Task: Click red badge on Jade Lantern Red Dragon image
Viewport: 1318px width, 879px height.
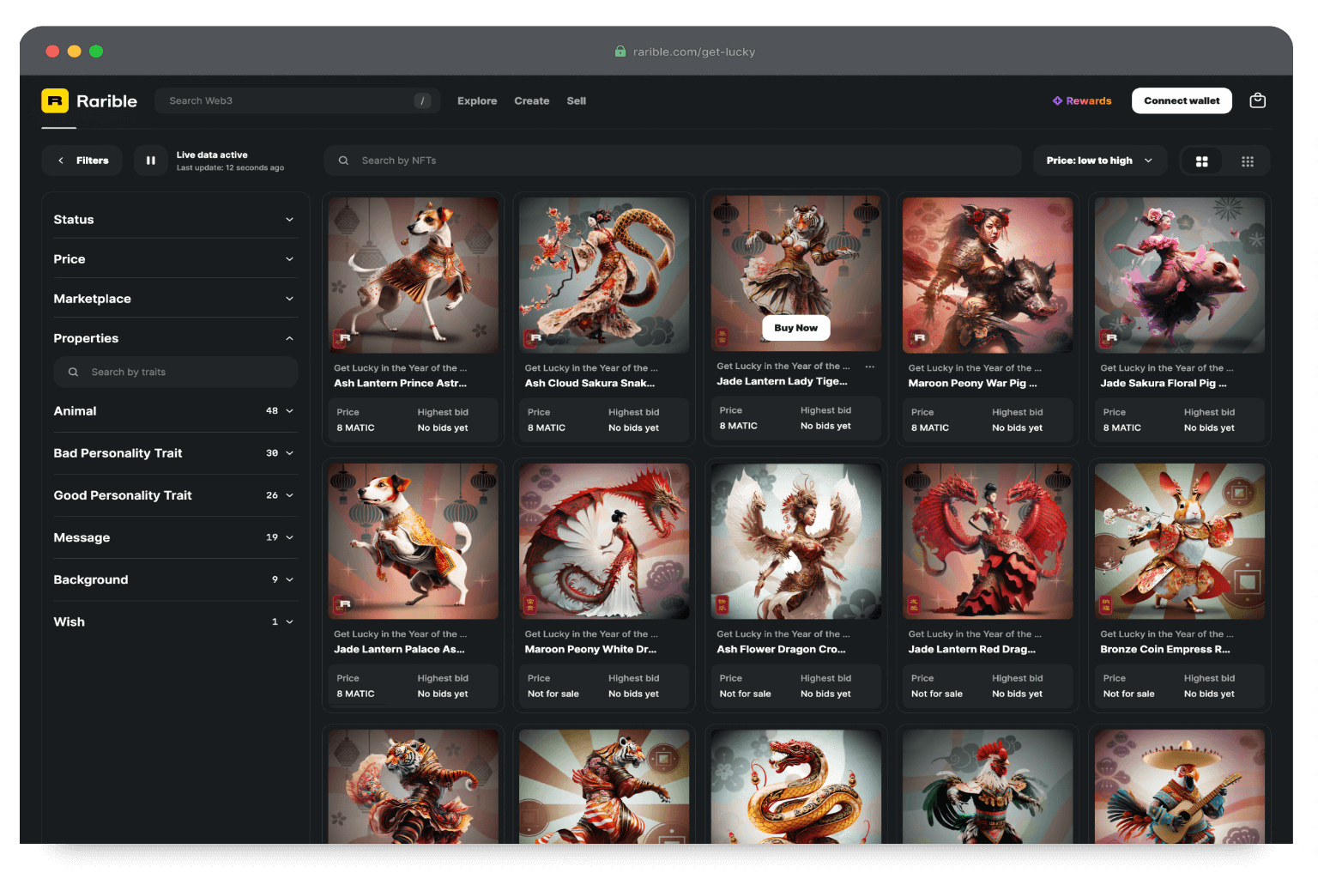Action: point(915,606)
